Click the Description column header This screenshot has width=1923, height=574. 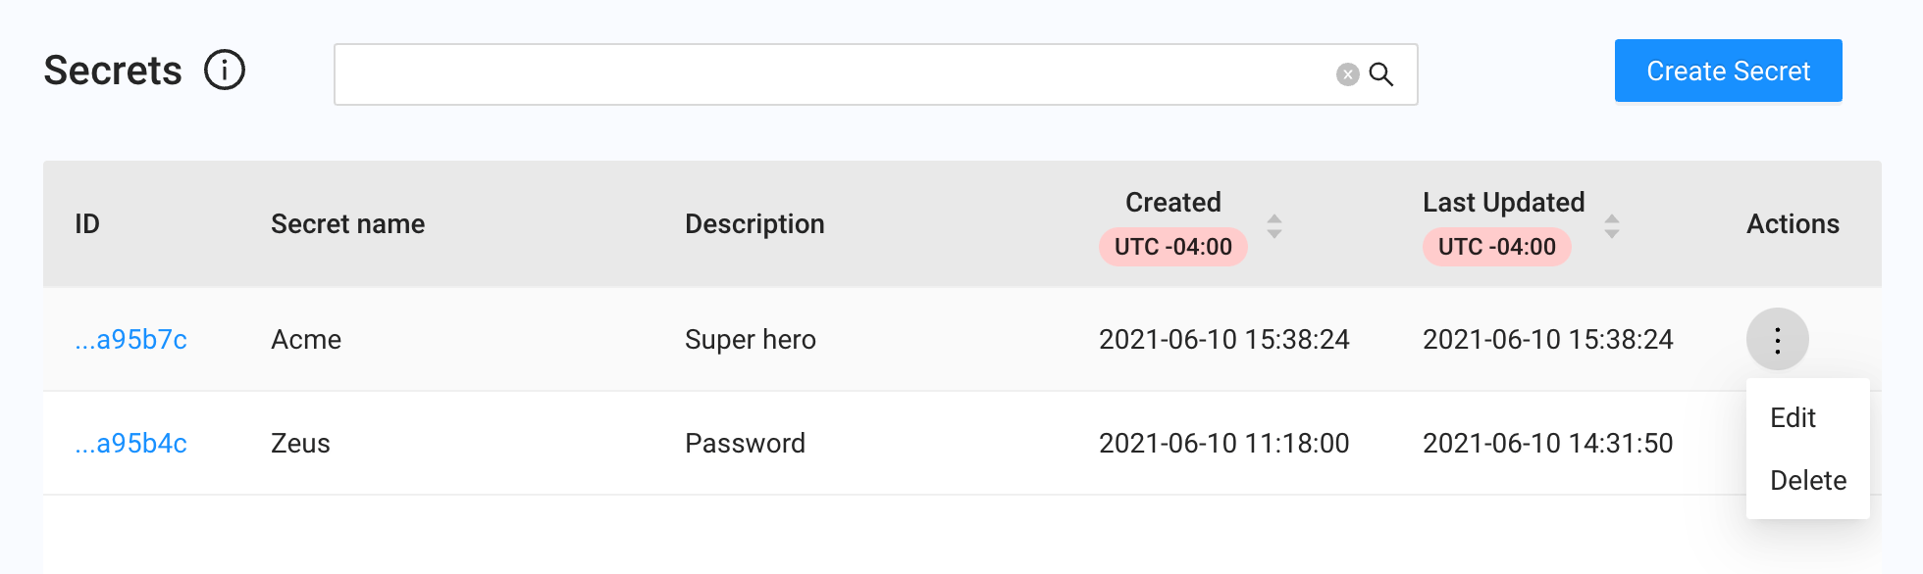coord(754,224)
